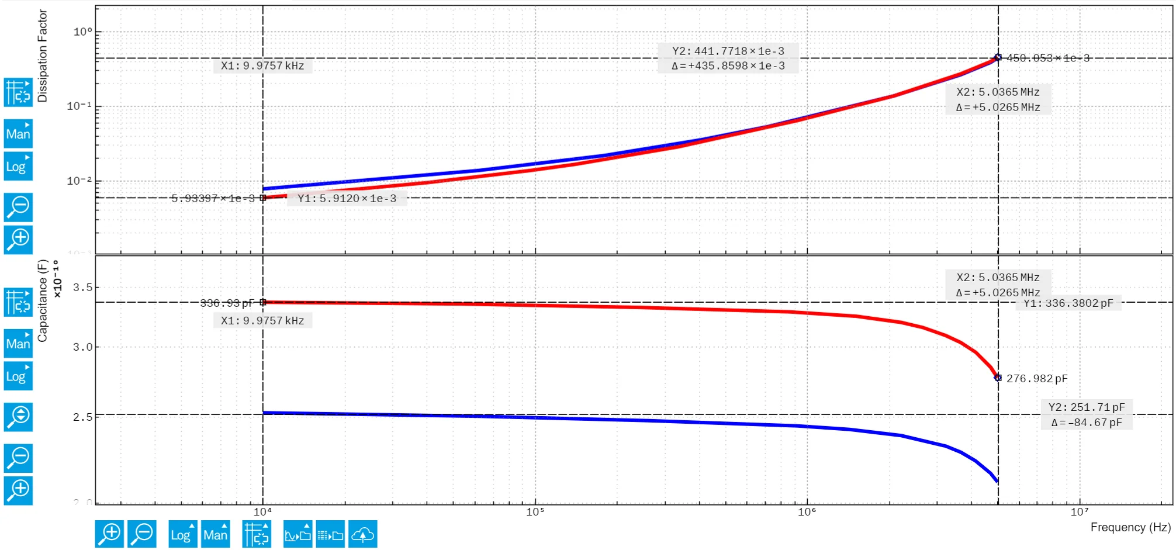Open cursor options for Capacitance plot
Screen dimensions: 1176x550
(x=18, y=302)
